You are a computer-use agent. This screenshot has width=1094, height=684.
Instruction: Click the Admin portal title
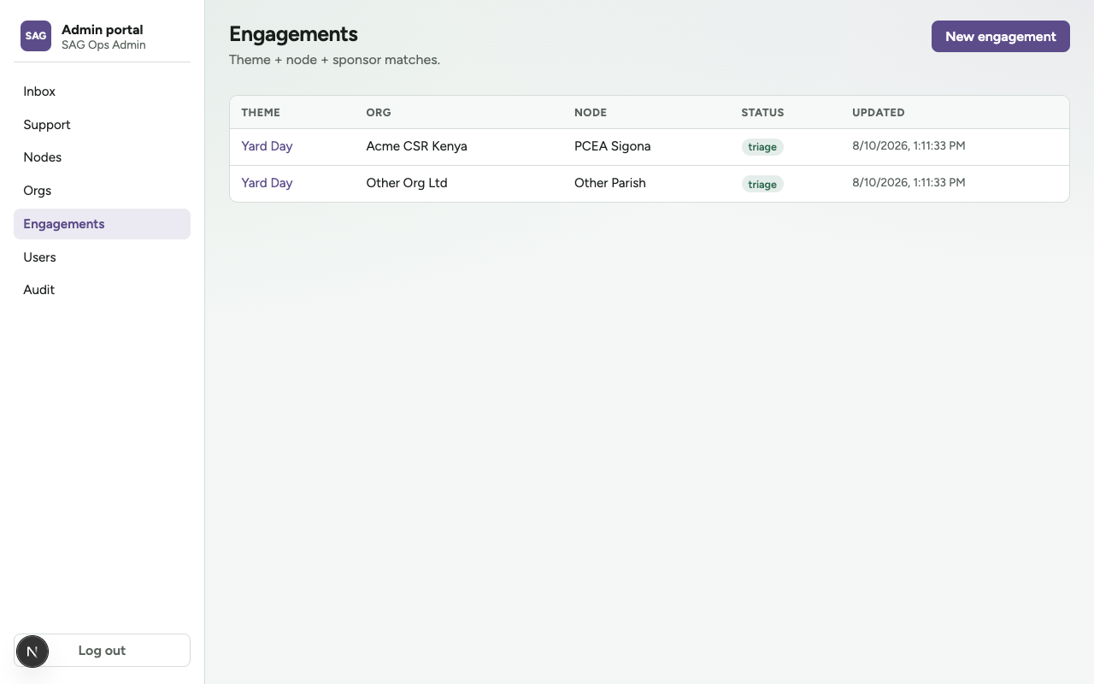[x=103, y=30]
